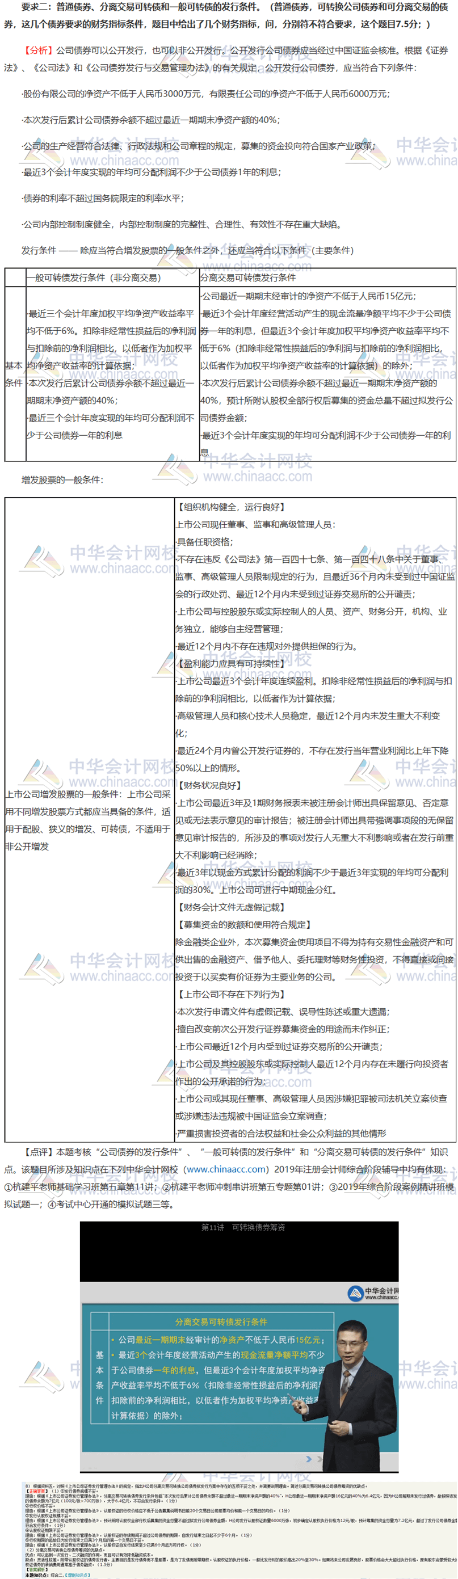Viewport: 458px width, 1579px height.
Task: Click the bullet 本次发行申请文件有虚假记载
Action: pyautogui.click(x=283, y=1012)
